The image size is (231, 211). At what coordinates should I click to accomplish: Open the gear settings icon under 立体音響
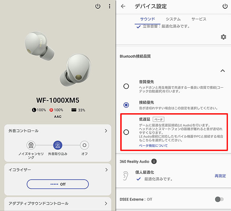pos(223,37)
